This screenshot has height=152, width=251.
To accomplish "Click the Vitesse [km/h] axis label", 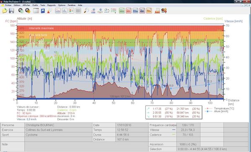I will pyautogui.click(x=233, y=21).
